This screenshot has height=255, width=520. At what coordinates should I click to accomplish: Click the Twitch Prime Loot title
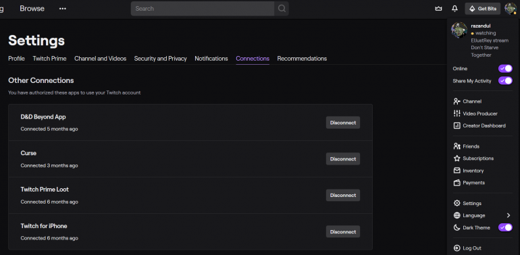tap(45, 190)
